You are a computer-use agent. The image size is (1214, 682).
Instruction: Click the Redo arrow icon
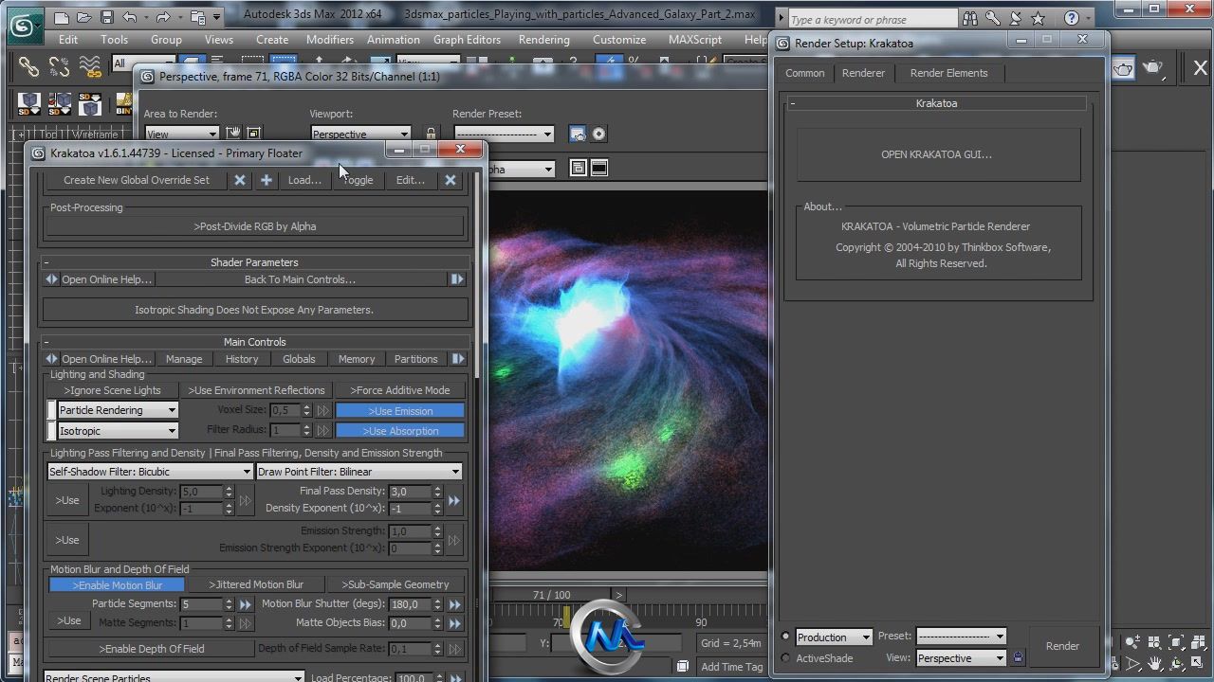(x=162, y=17)
